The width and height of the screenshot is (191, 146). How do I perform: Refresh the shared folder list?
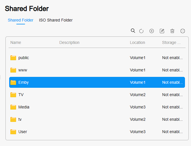(x=141, y=31)
